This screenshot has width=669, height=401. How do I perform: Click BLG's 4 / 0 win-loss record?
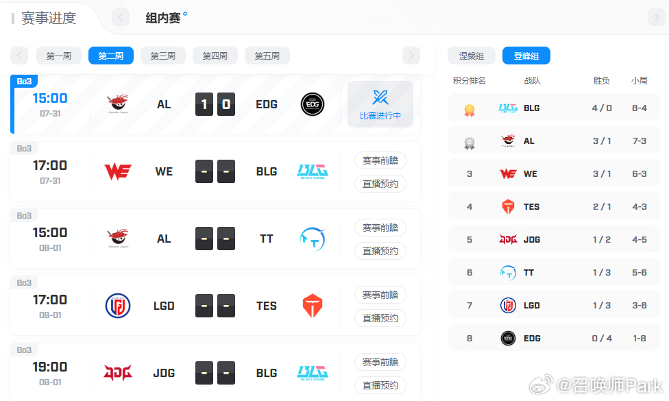coord(602,108)
